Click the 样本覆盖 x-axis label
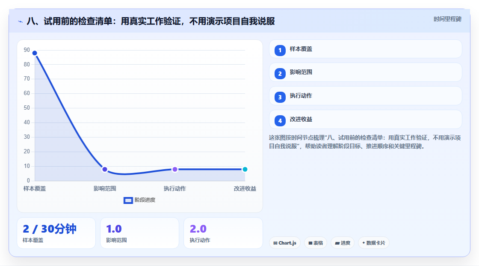Image resolution: width=479 pixels, height=266 pixels. point(35,188)
